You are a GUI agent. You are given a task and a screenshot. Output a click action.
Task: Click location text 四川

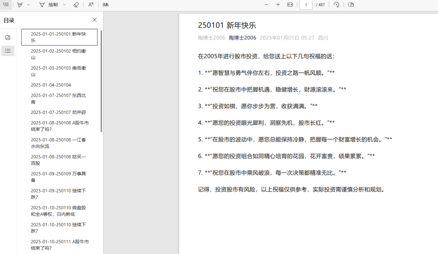[x=323, y=38]
